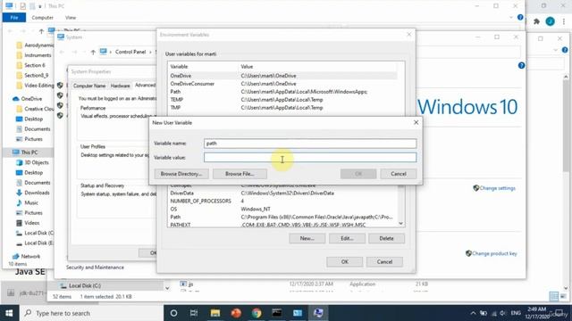The image size is (572, 321).
Task: Select TMP user variable row
Action: tap(282, 108)
